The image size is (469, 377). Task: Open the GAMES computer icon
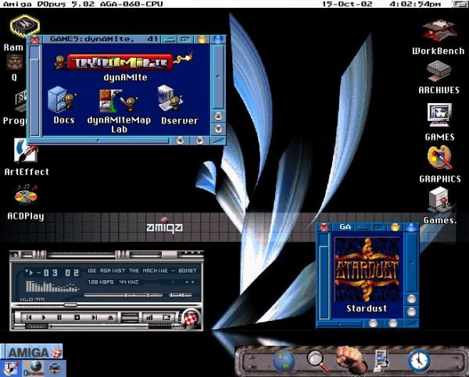pyautogui.click(x=439, y=116)
